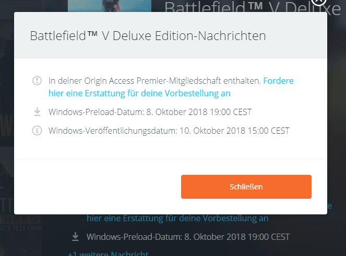Screen dimensions: 346x256
Task: Click the Battlefield V cover art thumbnail at top
Action: (x=110, y=6)
